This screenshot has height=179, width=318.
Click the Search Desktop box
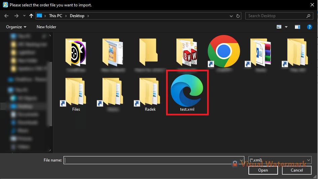coord(279,16)
